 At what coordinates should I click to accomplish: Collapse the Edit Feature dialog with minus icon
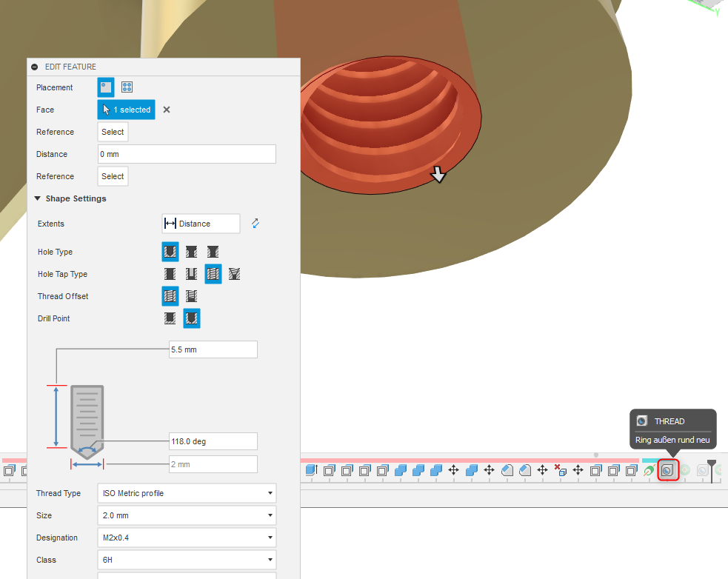click(34, 67)
